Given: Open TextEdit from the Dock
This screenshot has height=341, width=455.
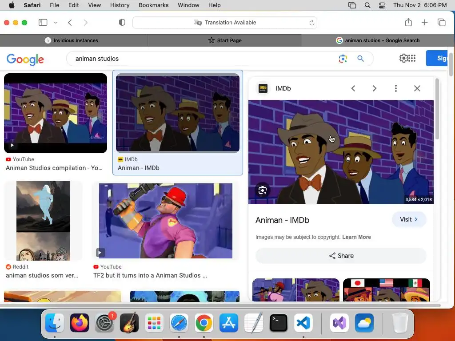Looking at the screenshot, I should tap(254, 323).
